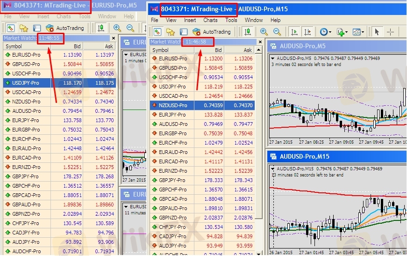407x256 pixels.
Task: Click the ask value 1.24666 for USDCAD-Pro
Action: tap(243, 96)
